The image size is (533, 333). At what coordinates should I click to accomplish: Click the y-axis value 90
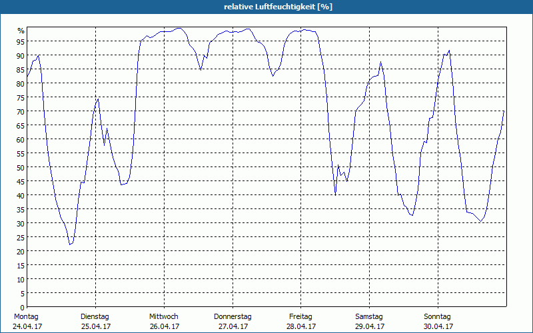coord(21,56)
